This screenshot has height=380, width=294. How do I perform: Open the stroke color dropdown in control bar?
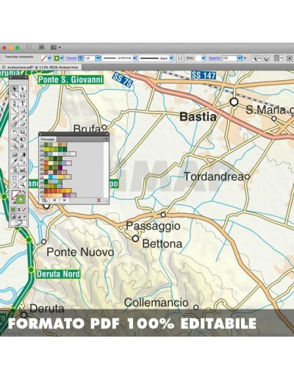62,58
